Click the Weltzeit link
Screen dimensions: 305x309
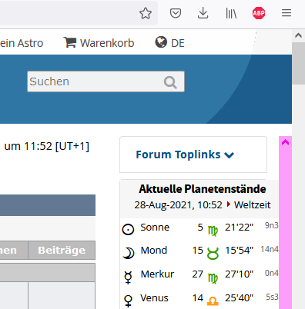[x=253, y=204]
